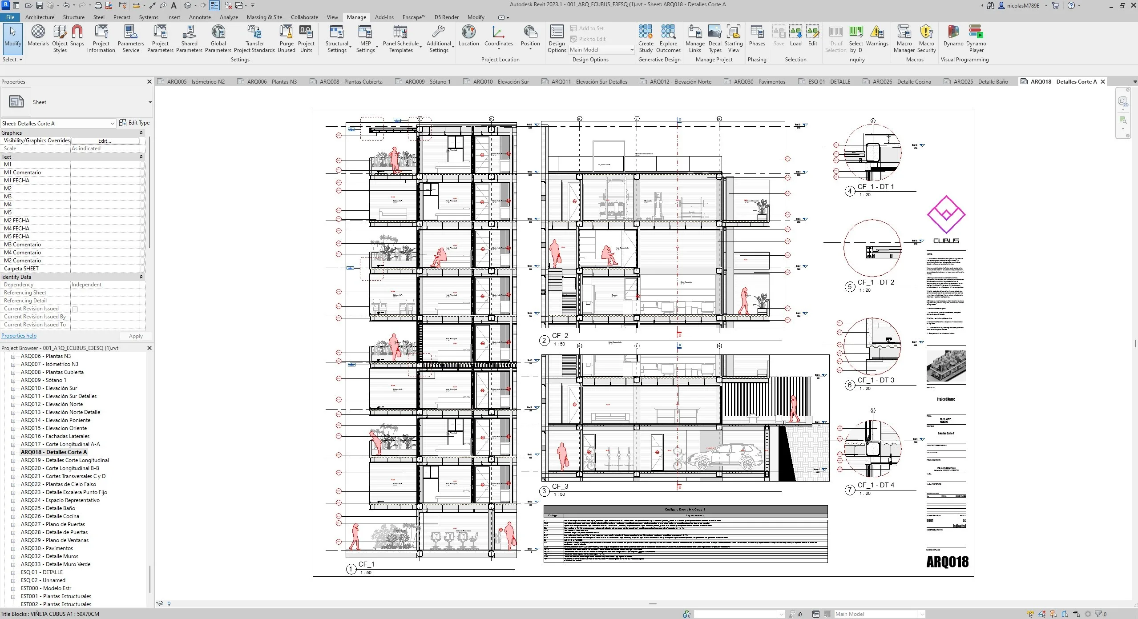The image size is (1138, 619).
Task: Click the M1 Comentario value field
Action: 105,173
